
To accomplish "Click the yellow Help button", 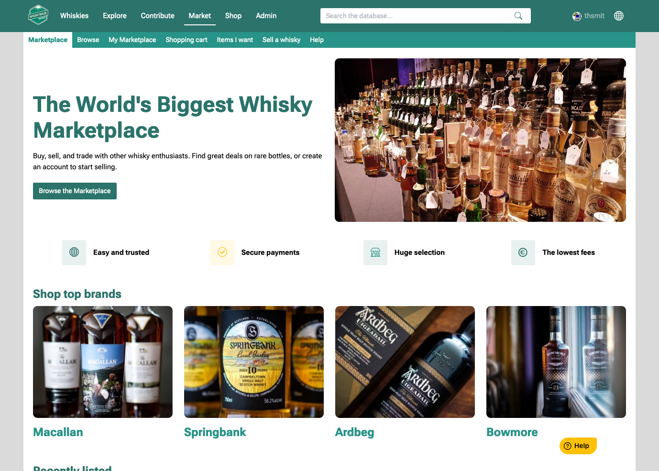I will point(578,446).
